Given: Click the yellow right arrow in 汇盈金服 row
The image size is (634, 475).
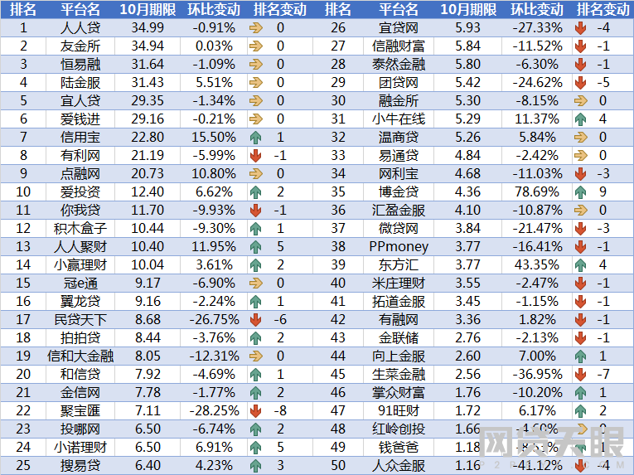Looking at the screenshot, I should [581, 211].
